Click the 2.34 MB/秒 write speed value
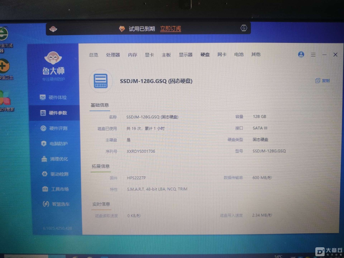This screenshot has width=344, height=258. click(x=262, y=215)
